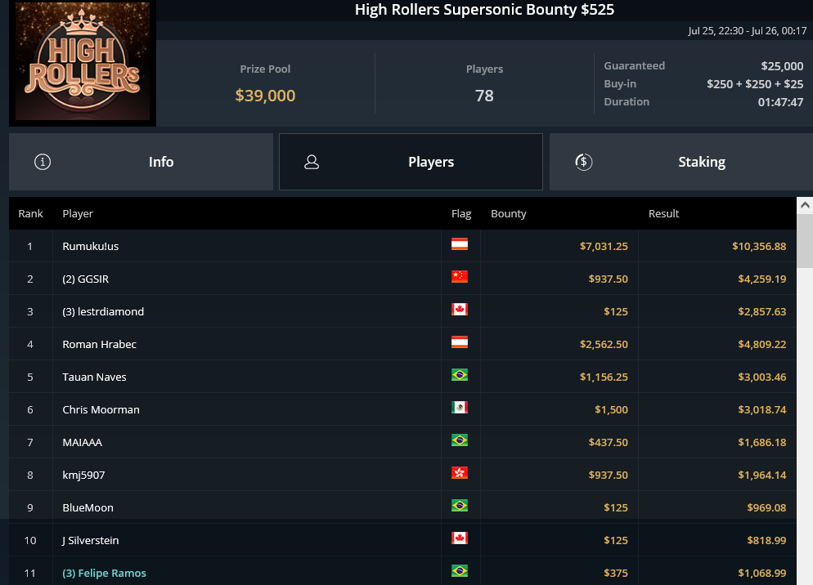Click the player silhouette icon
Screen dimensions: 813x585
pos(312,162)
